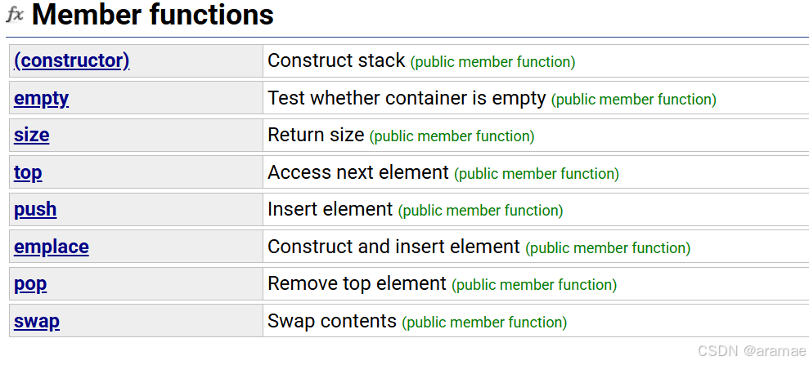
Task: Click the swap link
Action: [x=37, y=321]
